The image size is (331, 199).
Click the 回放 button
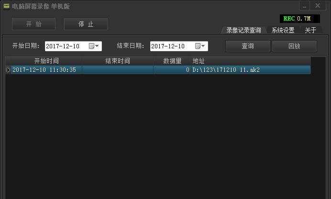pyautogui.click(x=294, y=46)
